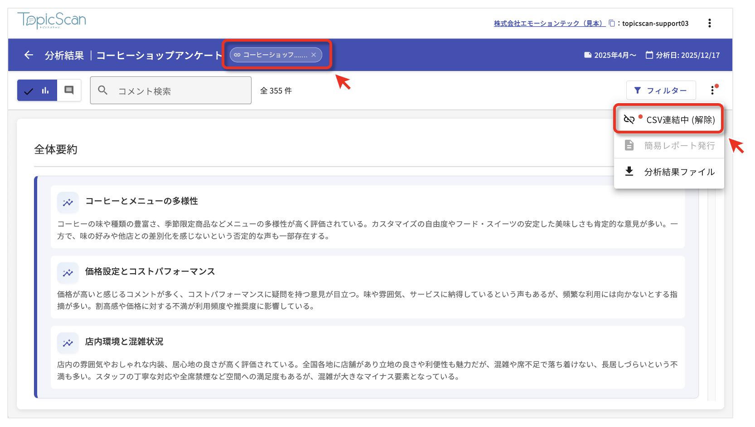The width and height of the screenshot is (755, 427).
Task: Open the top-right account kebab menu
Action: (709, 23)
